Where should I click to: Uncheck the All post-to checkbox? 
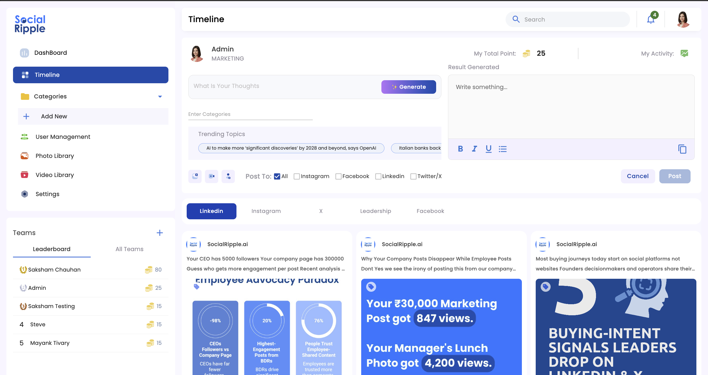pyautogui.click(x=277, y=176)
